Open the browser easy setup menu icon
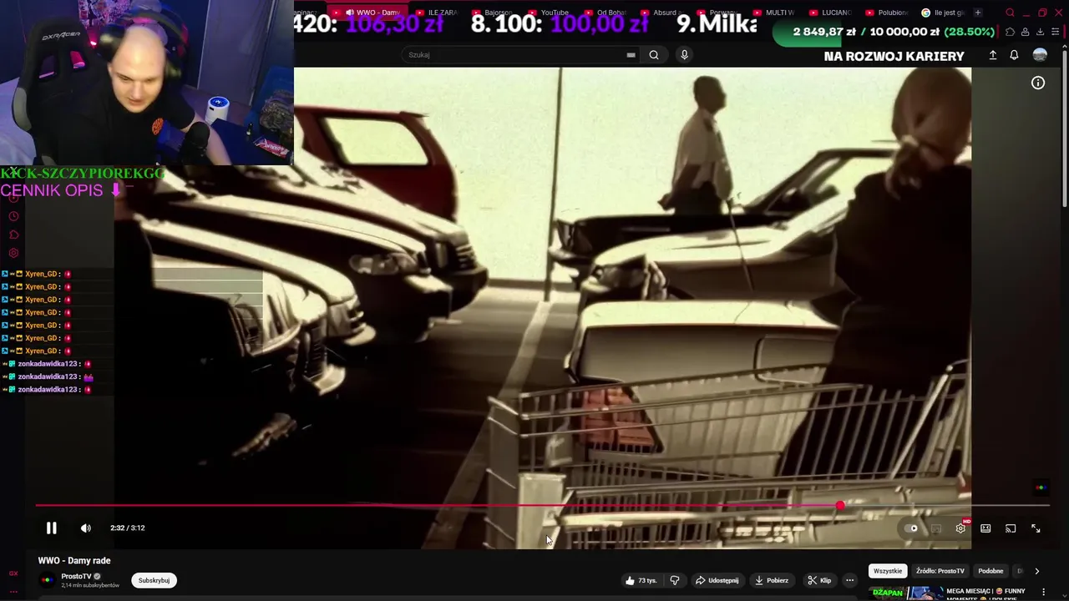 tap(1056, 32)
